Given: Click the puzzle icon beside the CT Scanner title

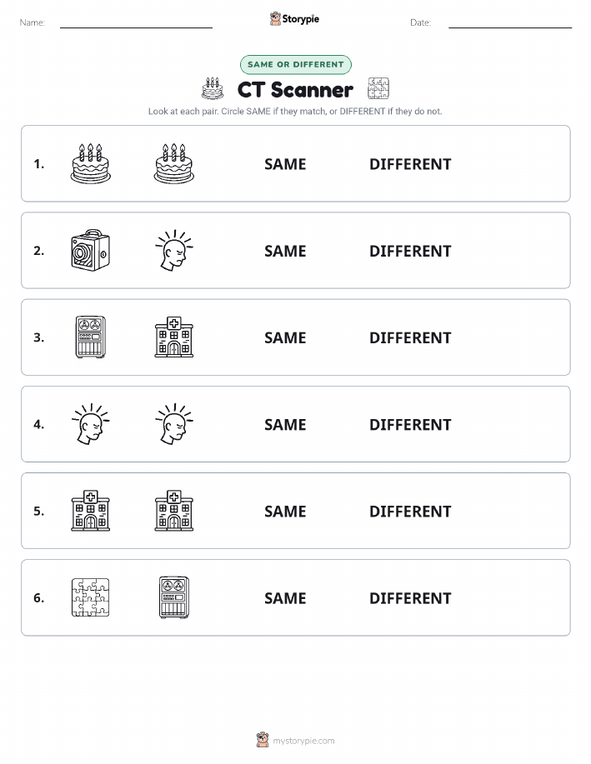Looking at the screenshot, I should click(378, 88).
